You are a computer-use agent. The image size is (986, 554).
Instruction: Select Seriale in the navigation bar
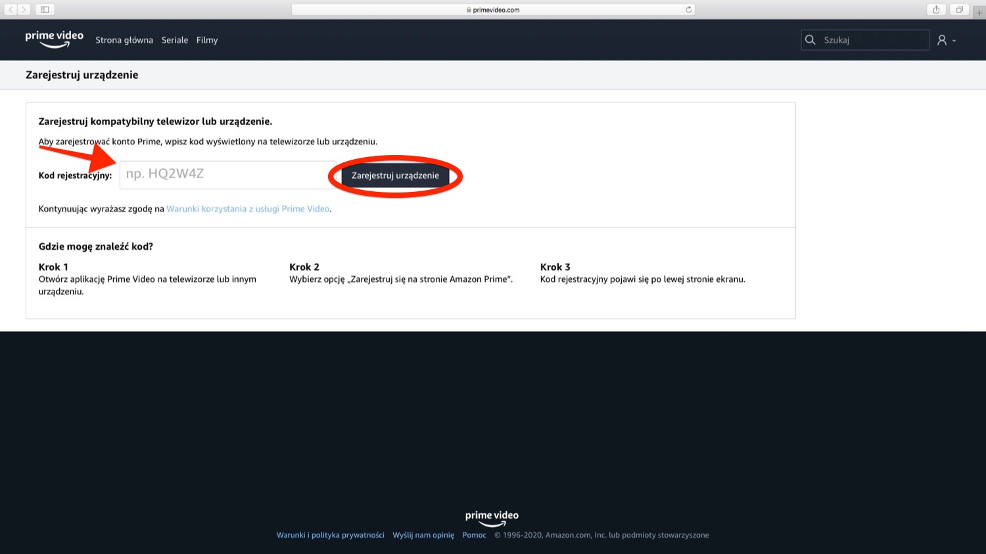coord(174,39)
